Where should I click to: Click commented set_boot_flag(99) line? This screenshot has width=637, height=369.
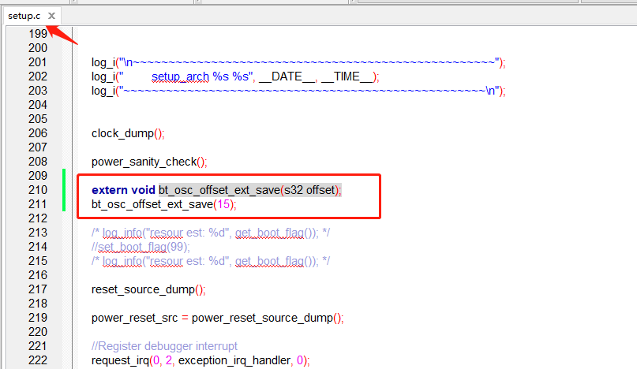[141, 248]
